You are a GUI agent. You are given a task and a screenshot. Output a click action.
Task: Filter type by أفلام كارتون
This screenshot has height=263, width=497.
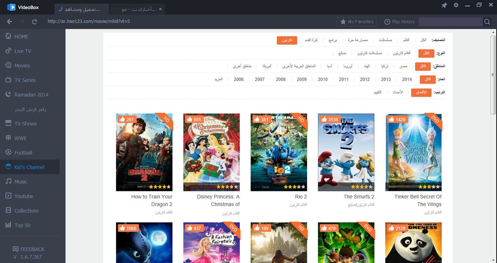click(x=401, y=53)
